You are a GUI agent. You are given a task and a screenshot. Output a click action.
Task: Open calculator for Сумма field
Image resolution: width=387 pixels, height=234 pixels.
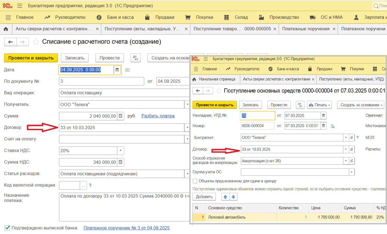pyautogui.click(x=121, y=116)
